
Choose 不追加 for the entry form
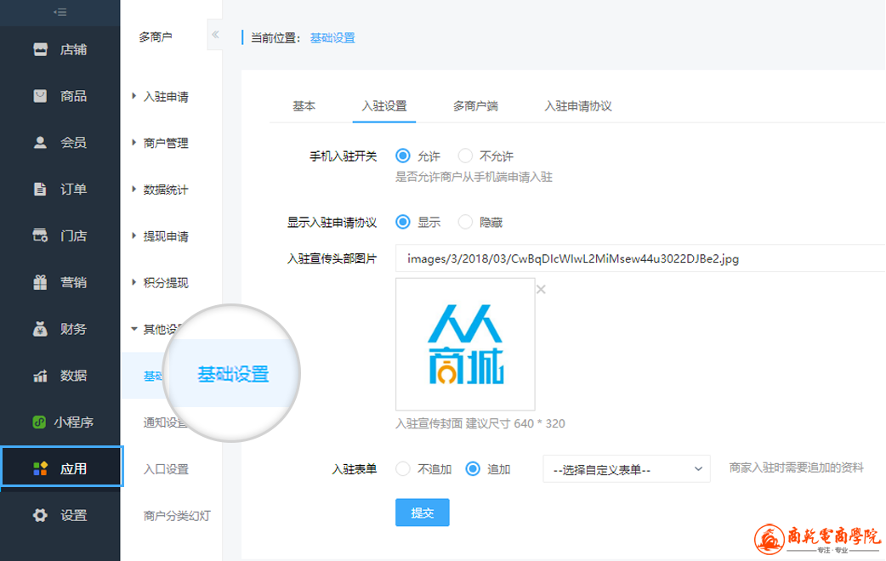tap(403, 468)
